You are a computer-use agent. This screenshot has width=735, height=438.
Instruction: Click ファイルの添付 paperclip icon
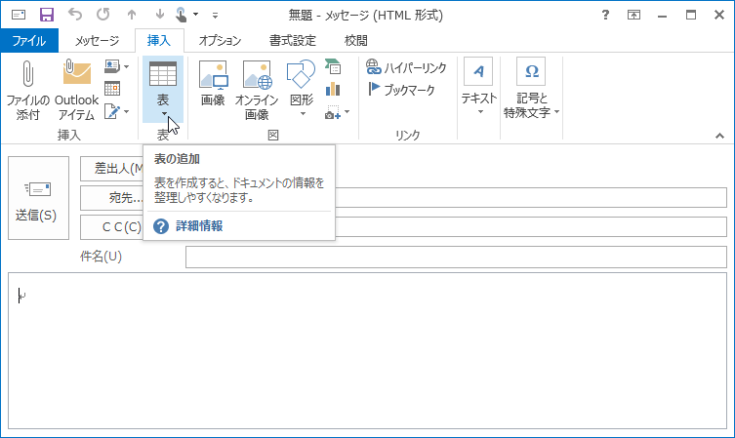(27, 74)
